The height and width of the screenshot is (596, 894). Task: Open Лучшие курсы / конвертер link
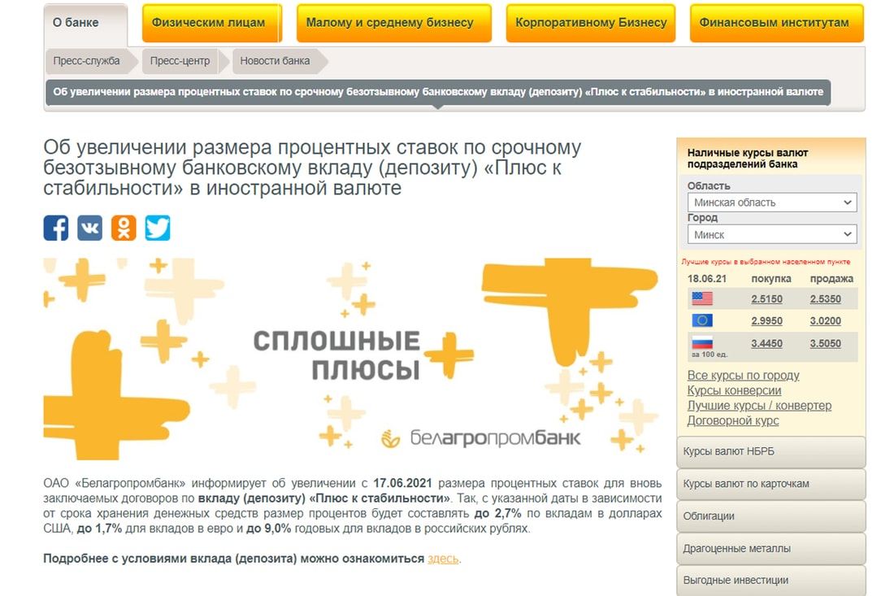pos(759,406)
